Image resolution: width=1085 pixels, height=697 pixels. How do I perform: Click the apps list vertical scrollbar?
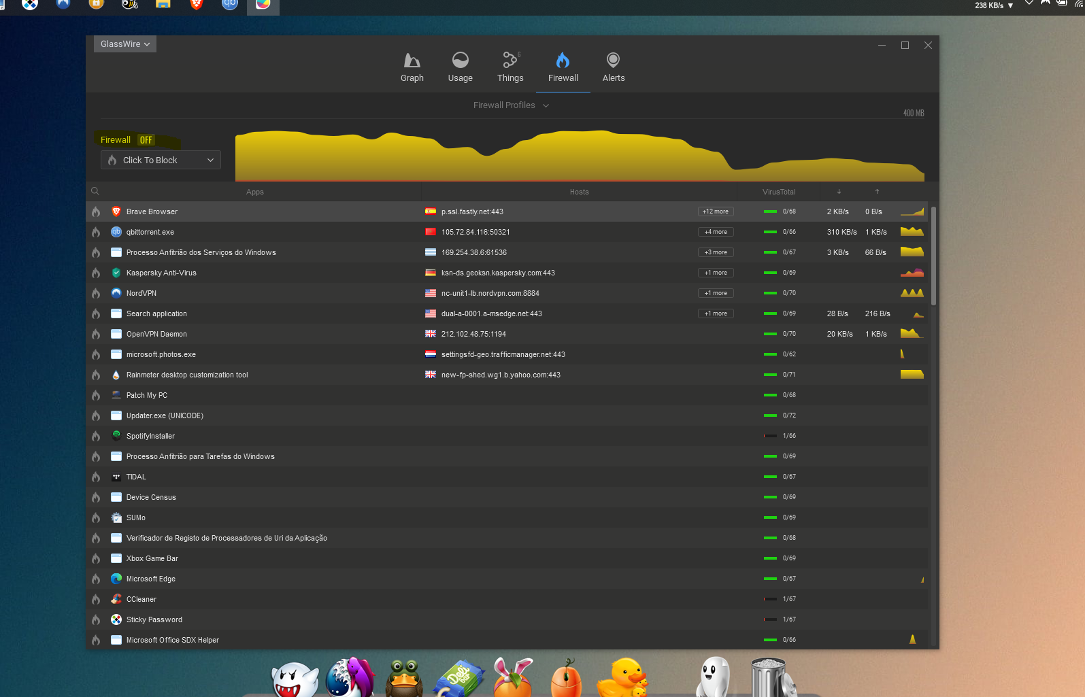tap(934, 256)
